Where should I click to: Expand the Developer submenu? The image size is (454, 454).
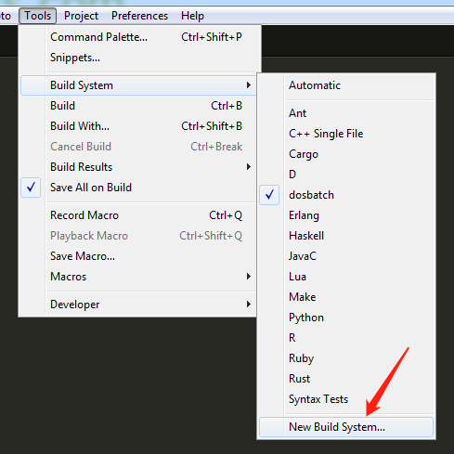coord(138,305)
